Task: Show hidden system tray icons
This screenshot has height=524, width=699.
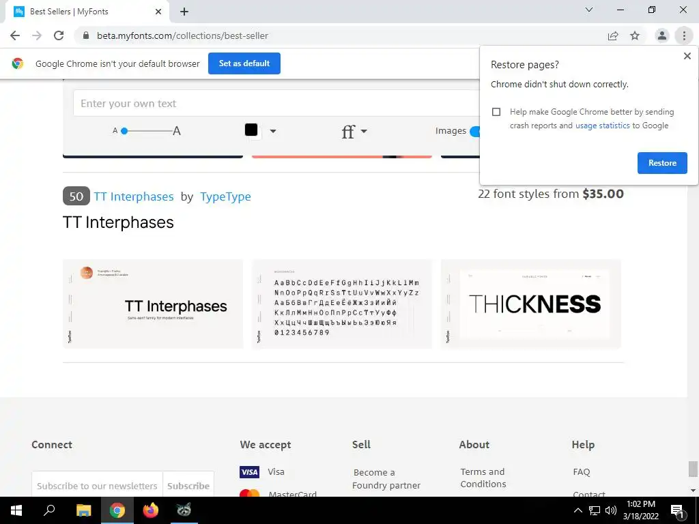Action: coord(577,510)
